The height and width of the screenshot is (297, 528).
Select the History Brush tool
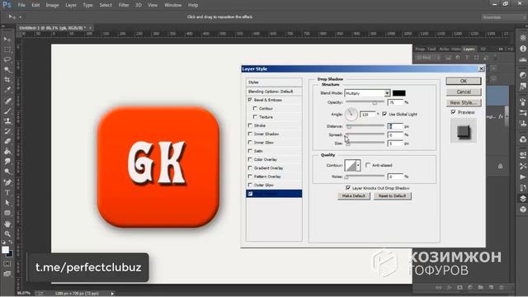[7, 131]
